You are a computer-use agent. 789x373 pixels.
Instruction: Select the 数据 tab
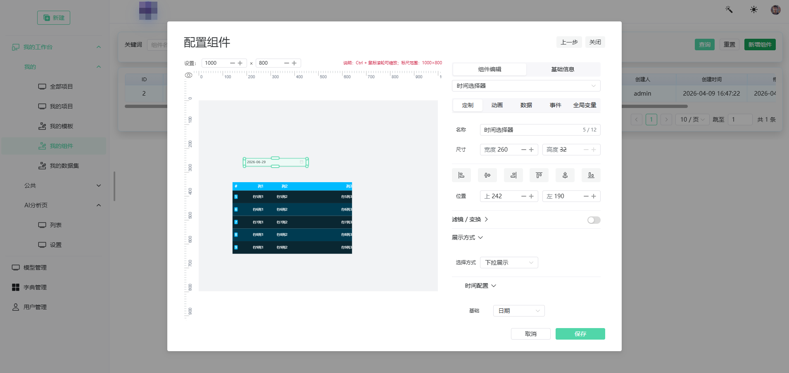pos(526,105)
